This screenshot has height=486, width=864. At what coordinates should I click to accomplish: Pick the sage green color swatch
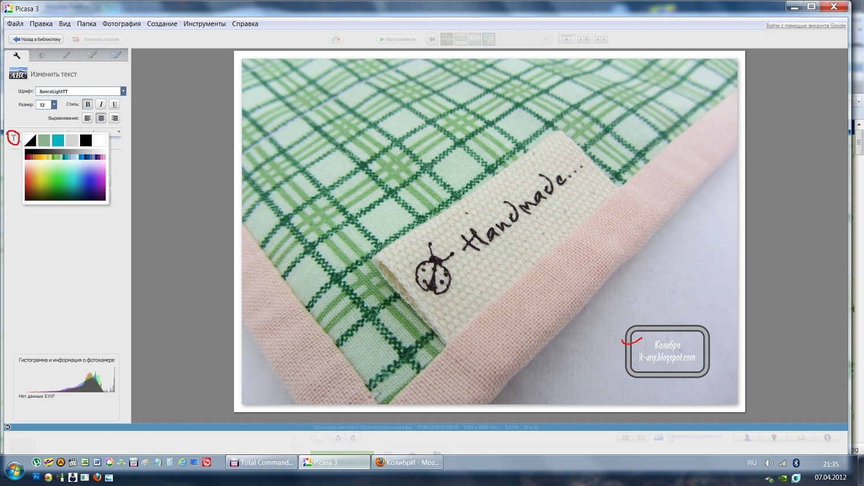coord(44,140)
